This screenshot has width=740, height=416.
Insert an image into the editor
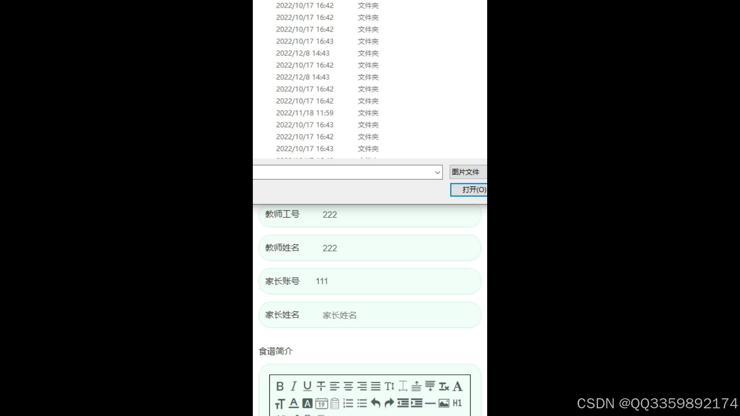pyautogui.click(x=444, y=403)
